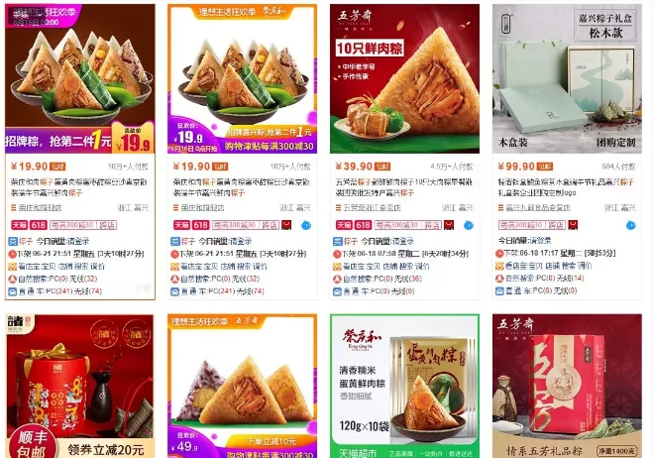The width and height of the screenshot is (654, 458).
Task: Open the 10只鲜肉粽 product image
Action: coord(404,79)
